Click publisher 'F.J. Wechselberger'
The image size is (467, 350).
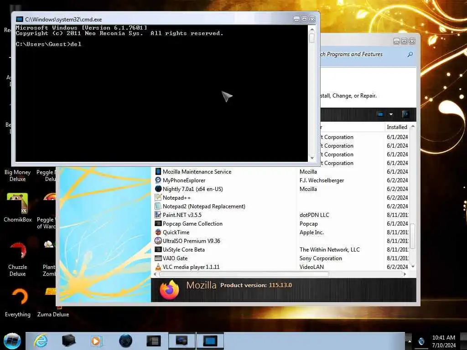[x=322, y=180]
